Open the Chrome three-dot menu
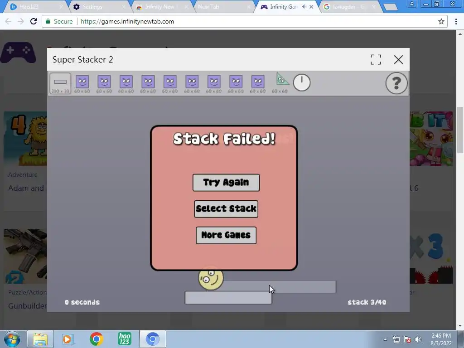Viewport: 464px width, 348px height. coord(456,21)
